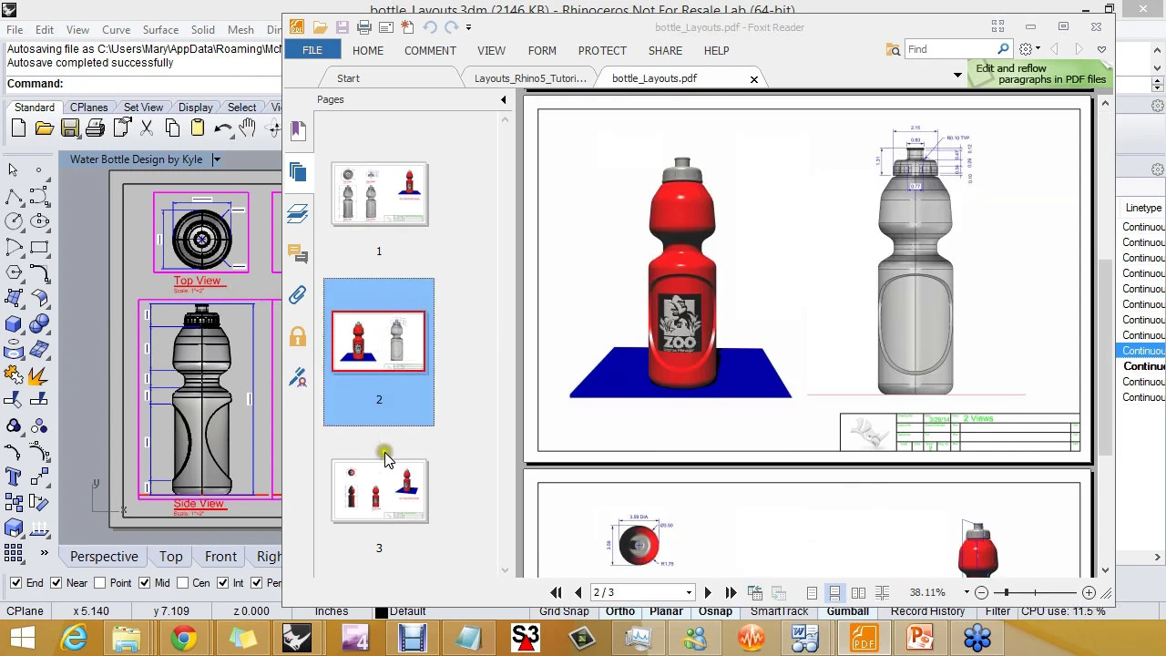The image size is (1166, 656).
Task: Click the Foxit zoom slider handle
Action: click(1005, 593)
